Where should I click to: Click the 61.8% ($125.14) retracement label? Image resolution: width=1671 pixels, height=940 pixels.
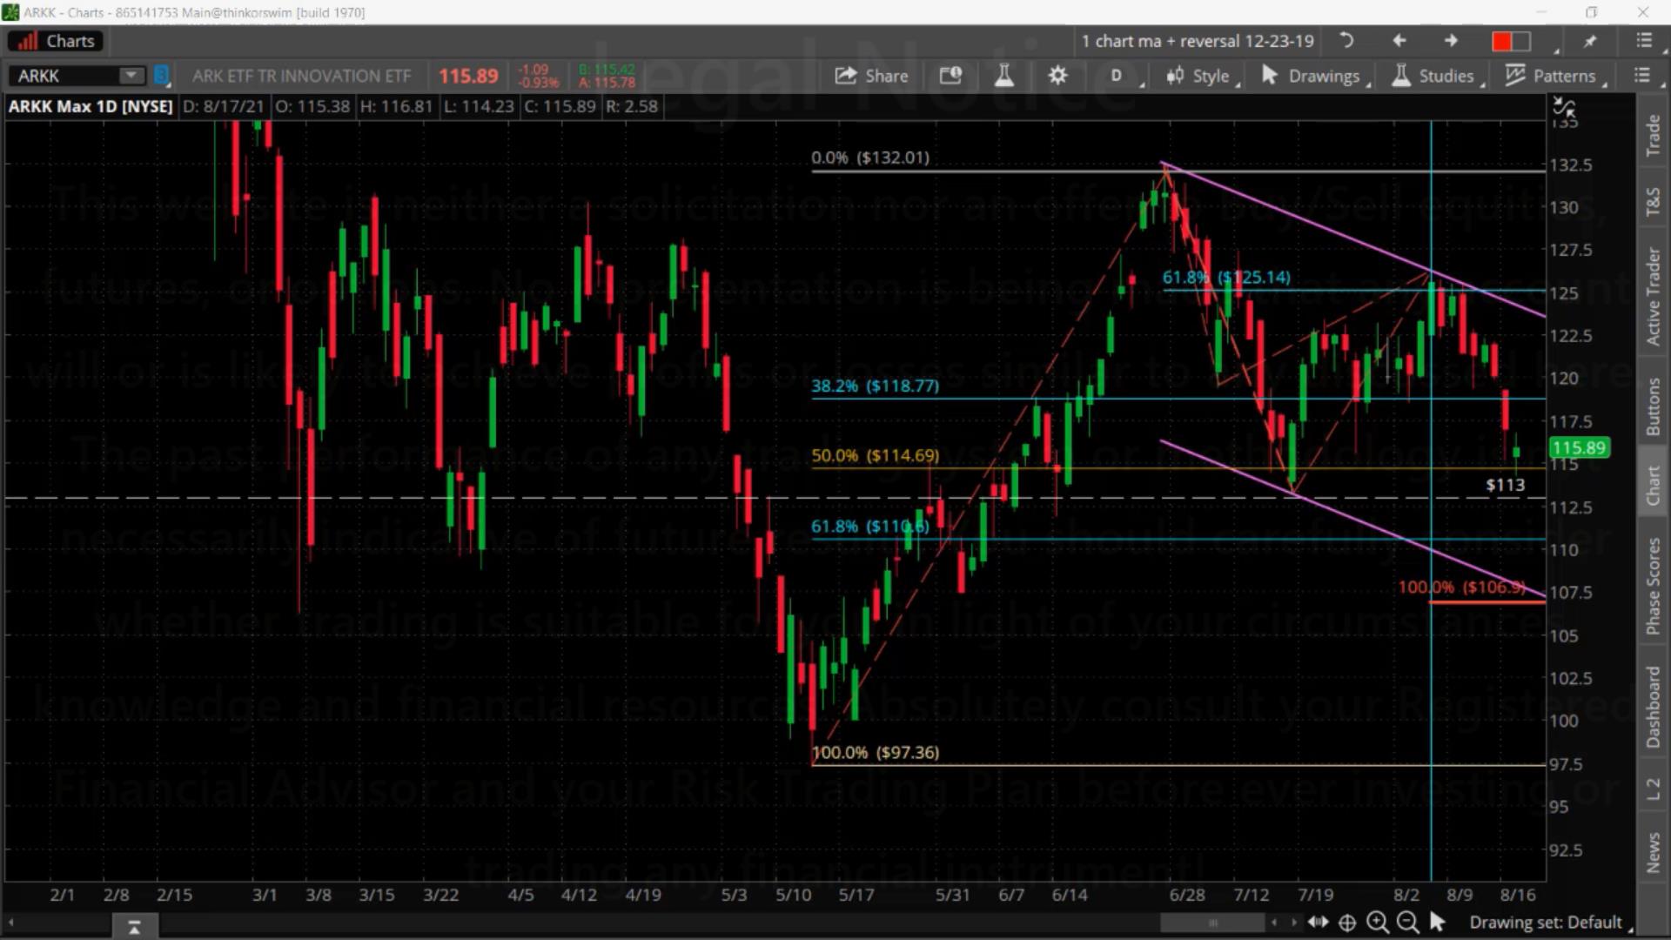(1226, 277)
